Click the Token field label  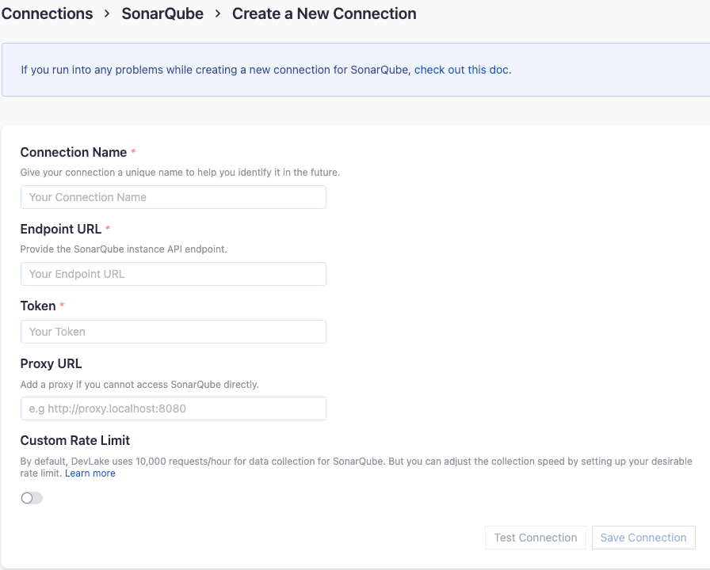(37, 305)
